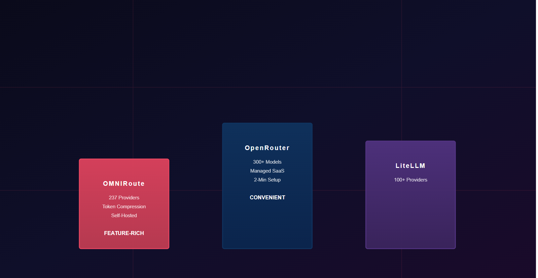Click the '100+ Providers' text

[x=411, y=180]
